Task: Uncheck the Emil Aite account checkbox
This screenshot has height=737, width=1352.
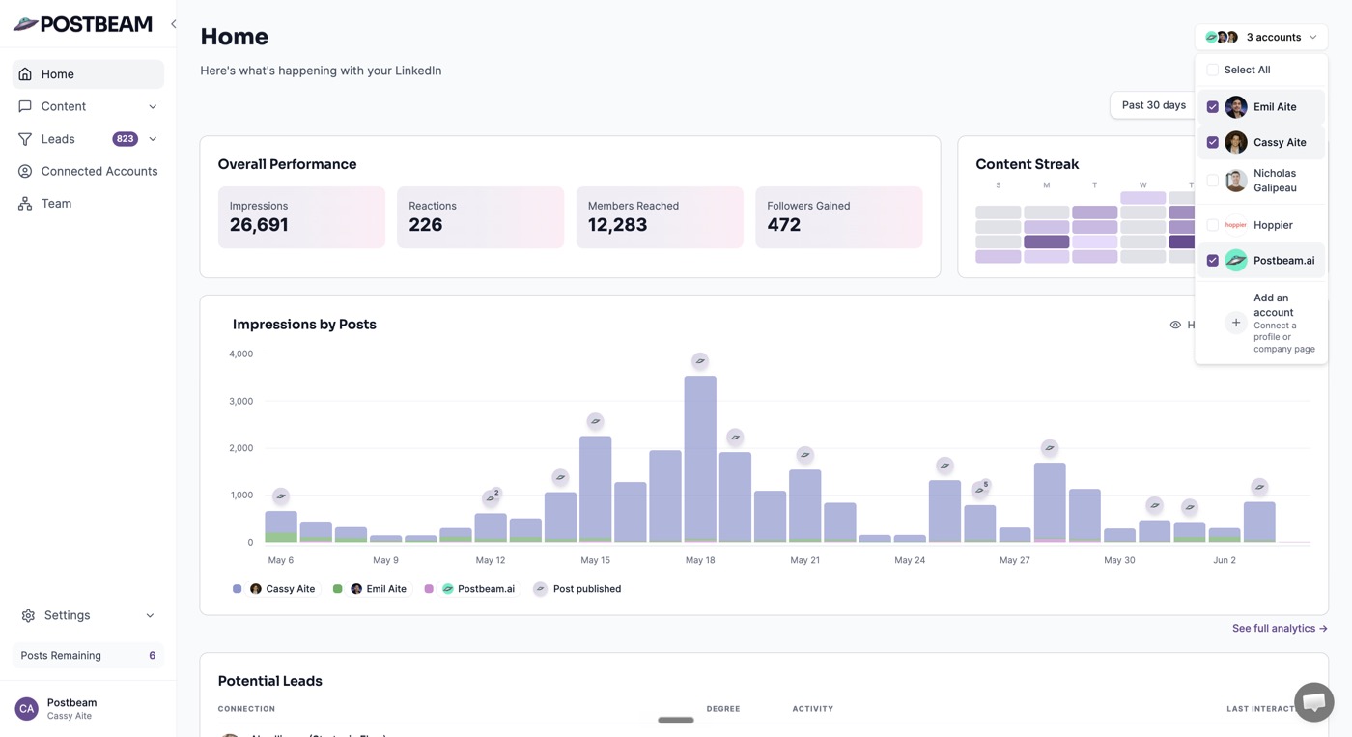Action: [1213, 107]
